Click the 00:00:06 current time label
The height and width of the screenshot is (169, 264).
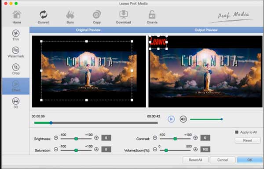[38, 116]
